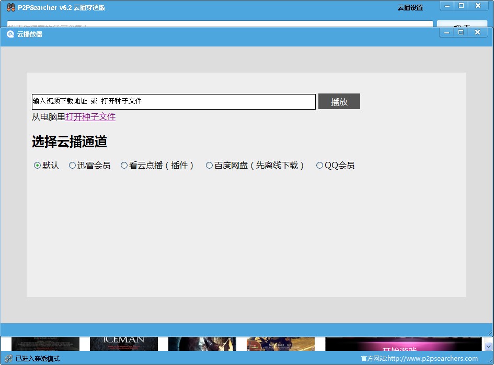Open the 打开种子文件 link
This screenshot has height=365, width=494.
point(90,117)
